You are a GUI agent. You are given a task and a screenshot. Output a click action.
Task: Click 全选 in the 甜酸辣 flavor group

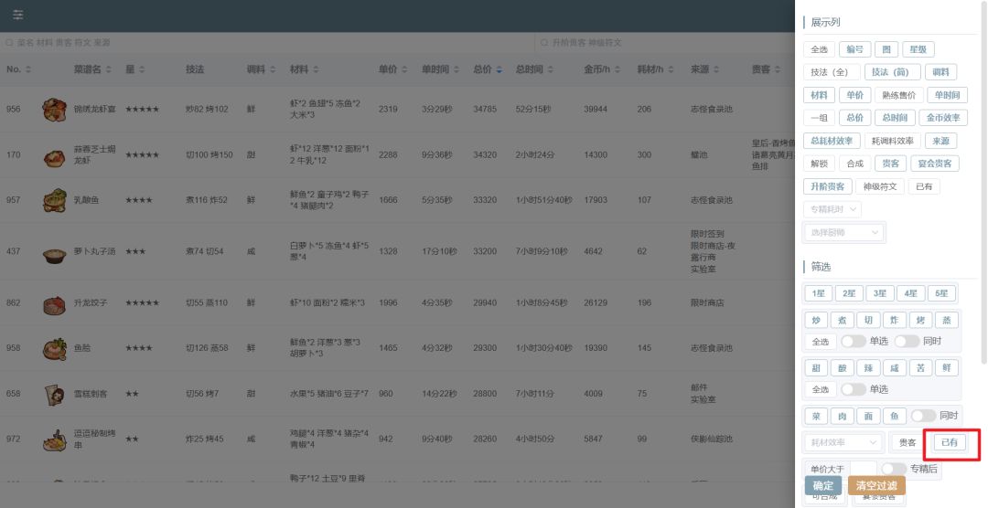(x=821, y=389)
